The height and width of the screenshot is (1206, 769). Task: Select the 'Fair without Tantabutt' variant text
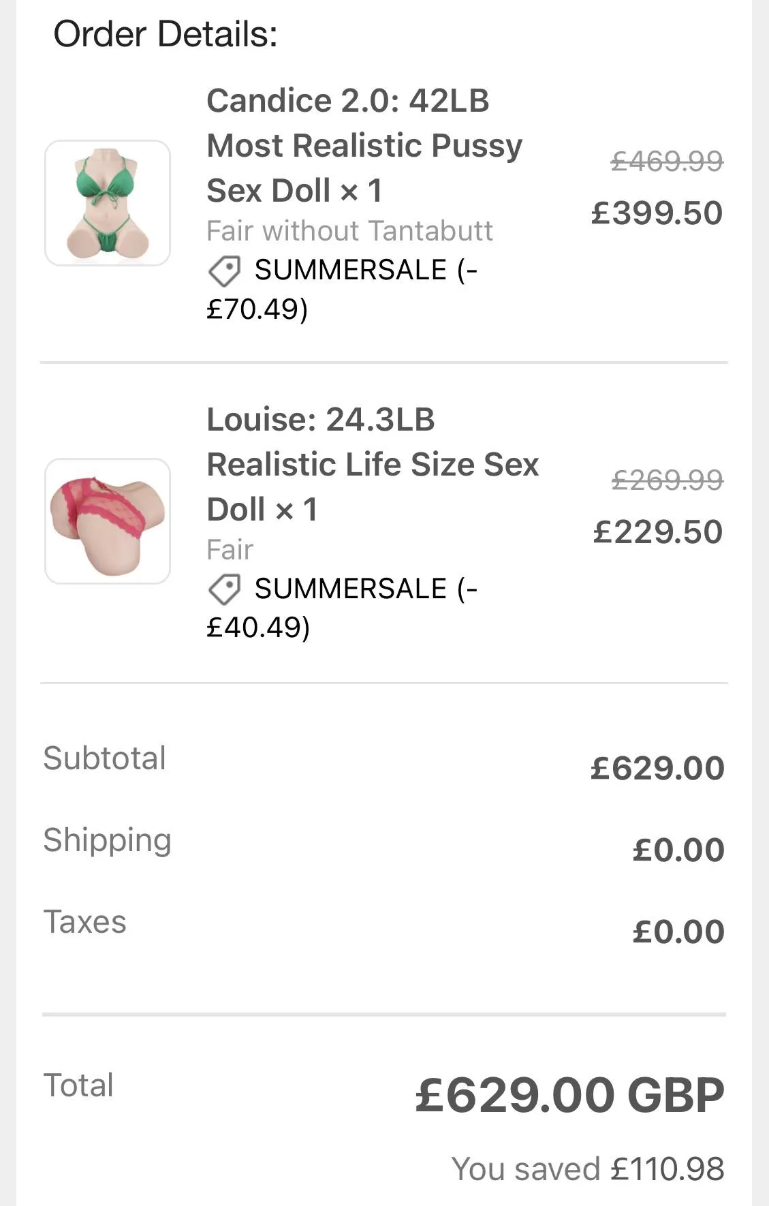349,231
